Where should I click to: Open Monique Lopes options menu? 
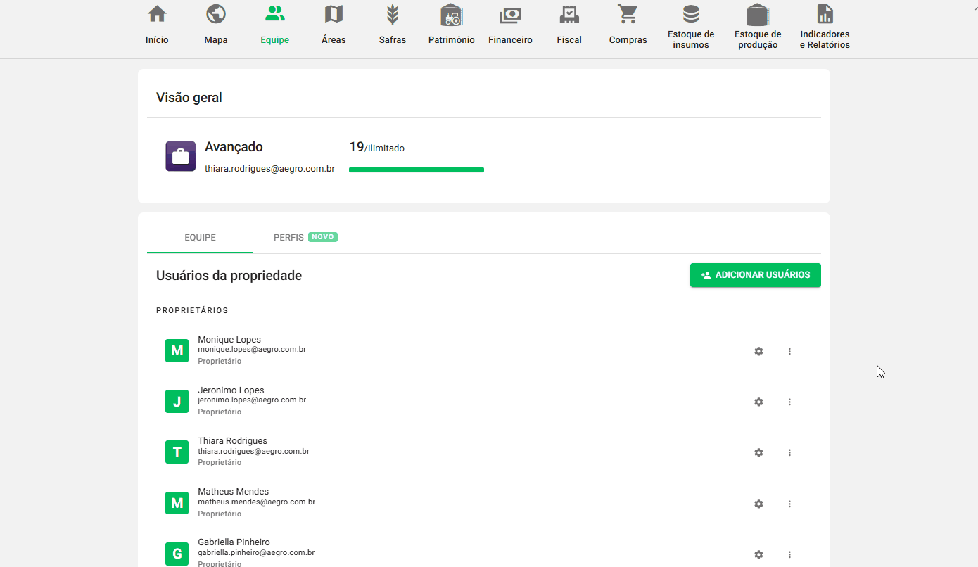click(x=789, y=351)
